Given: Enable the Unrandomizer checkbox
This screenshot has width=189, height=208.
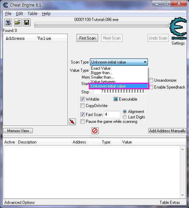Looking at the screenshot, I should click(151, 80).
